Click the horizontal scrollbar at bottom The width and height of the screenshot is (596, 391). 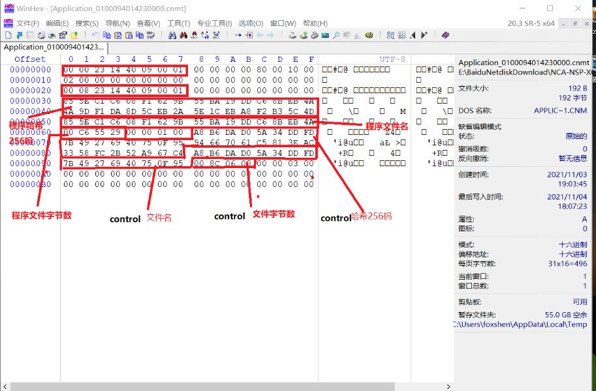click(228, 386)
